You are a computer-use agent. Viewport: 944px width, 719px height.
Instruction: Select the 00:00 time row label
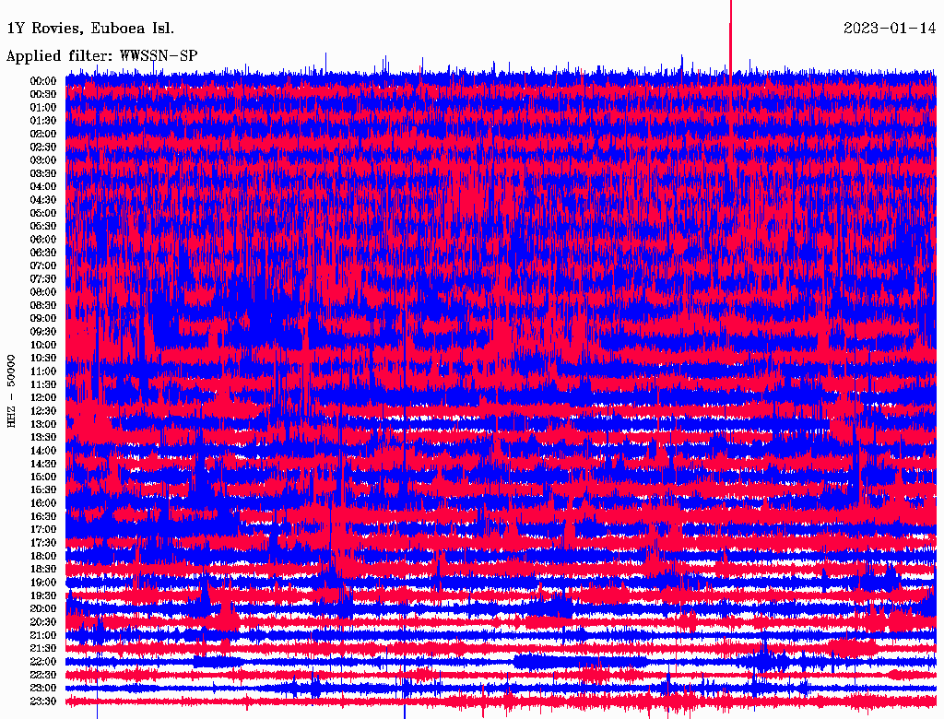coord(42,81)
